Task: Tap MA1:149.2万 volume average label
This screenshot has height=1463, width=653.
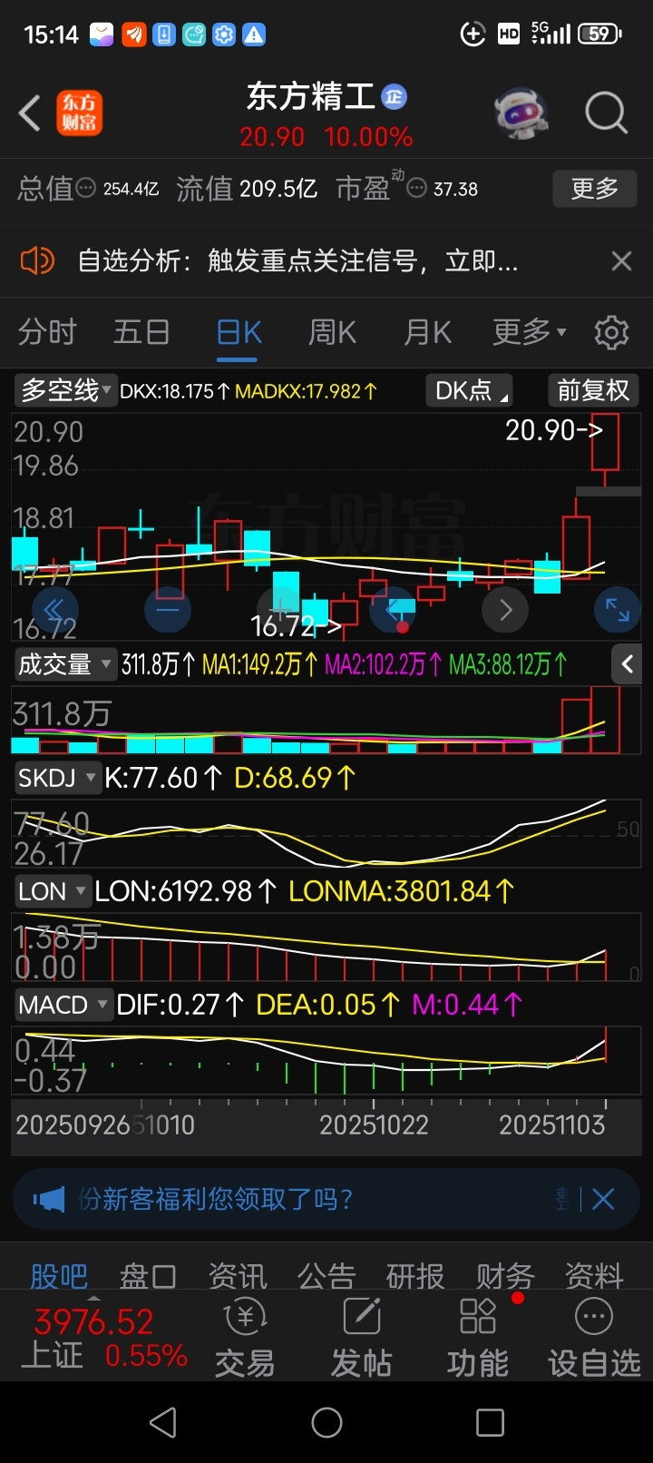Action: point(259,664)
